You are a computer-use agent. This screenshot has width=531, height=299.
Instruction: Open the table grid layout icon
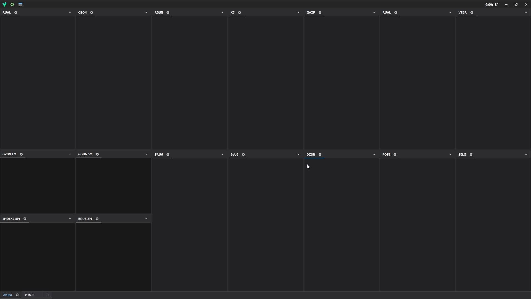tap(20, 4)
